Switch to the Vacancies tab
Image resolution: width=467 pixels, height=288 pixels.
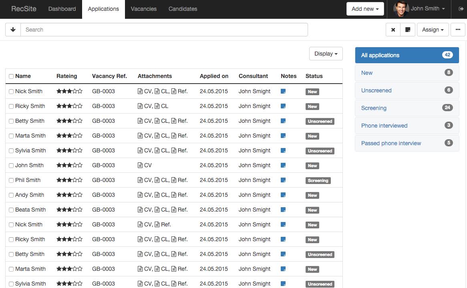[x=143, y=9]
